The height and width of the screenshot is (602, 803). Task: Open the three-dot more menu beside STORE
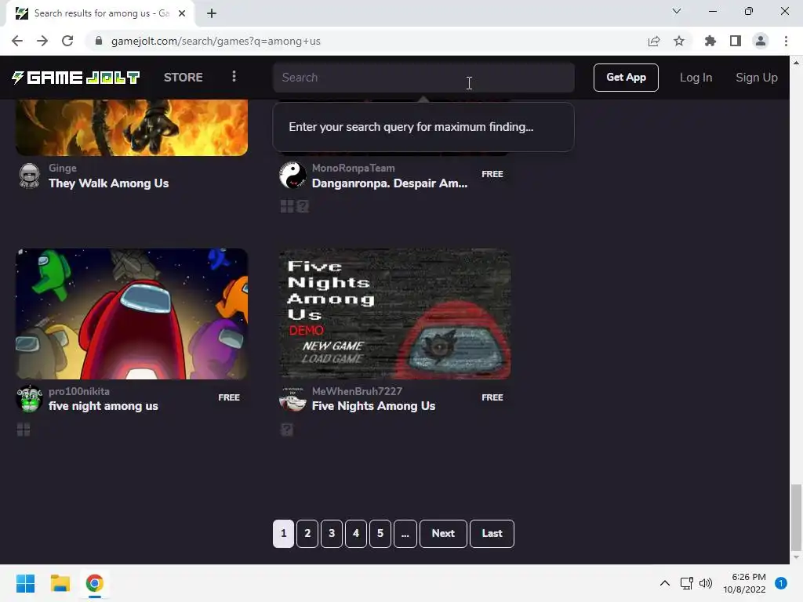point(234,77)
